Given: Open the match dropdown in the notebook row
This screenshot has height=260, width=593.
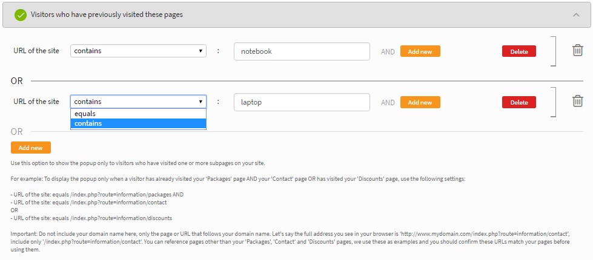Looking at the screenshot, I should pyautogui.click(x=139, y=51).
